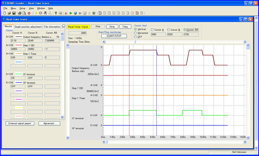Screen dimensions: 259x156
Task: Click the red power toolbar icon
Action: pyautogui.click(x=29, y=13)
